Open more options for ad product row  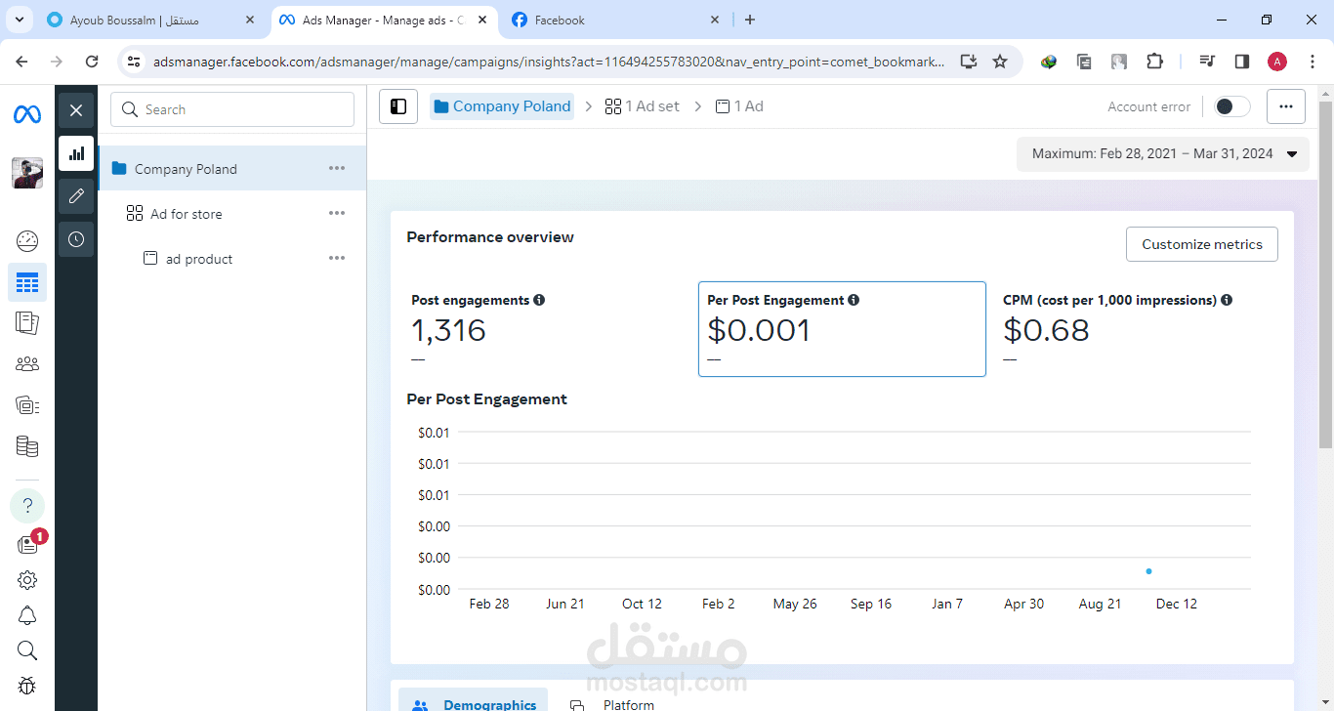[x=337, y=258]
